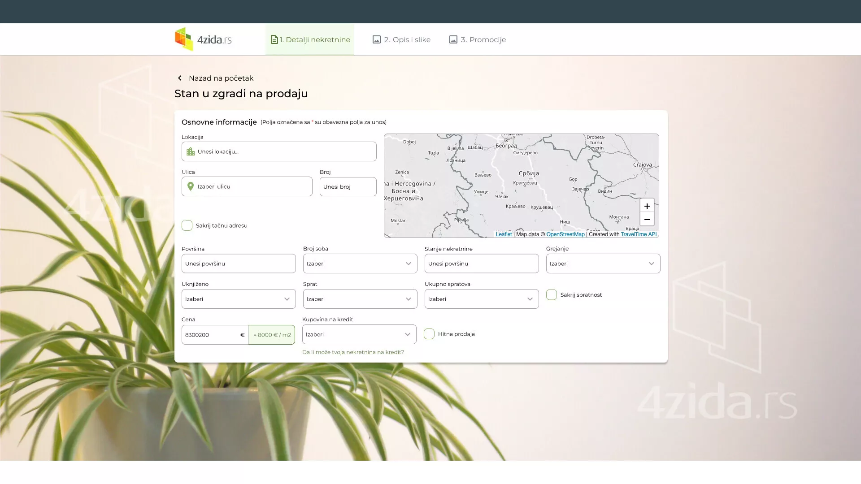Expand the Grejanje dropdown

pos(603,264)
